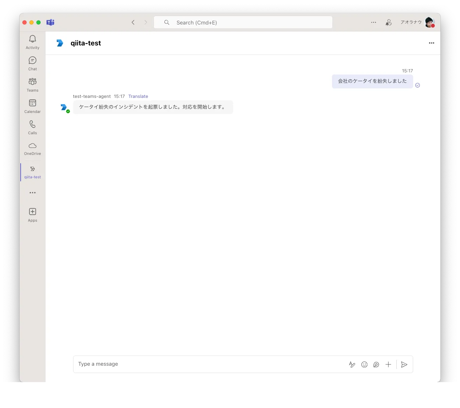Show more apps via sidebar ellipsis
The width and height of the screenshot is (460, 408).
tap(33, 193)
